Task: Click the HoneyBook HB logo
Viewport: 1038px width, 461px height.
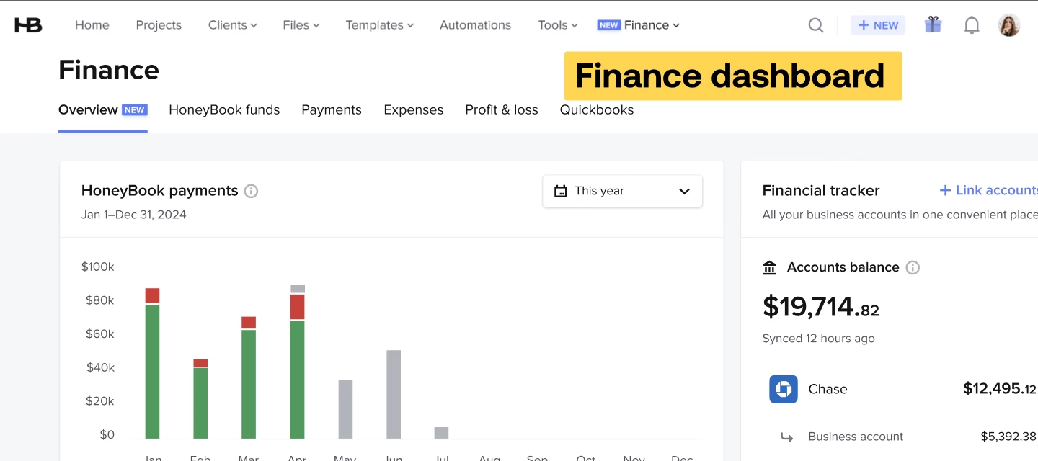Action: [27, 24]
